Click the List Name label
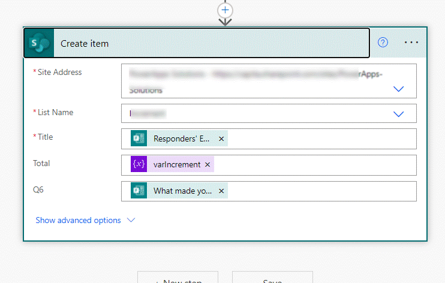 55,112
